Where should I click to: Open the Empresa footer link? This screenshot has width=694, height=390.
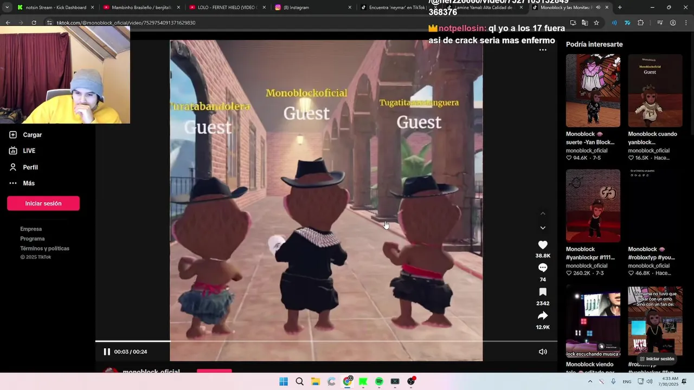tap(31, 229)
